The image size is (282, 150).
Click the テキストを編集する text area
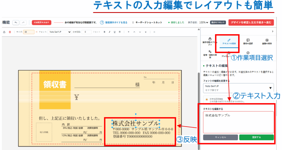(x=238, y=122)
